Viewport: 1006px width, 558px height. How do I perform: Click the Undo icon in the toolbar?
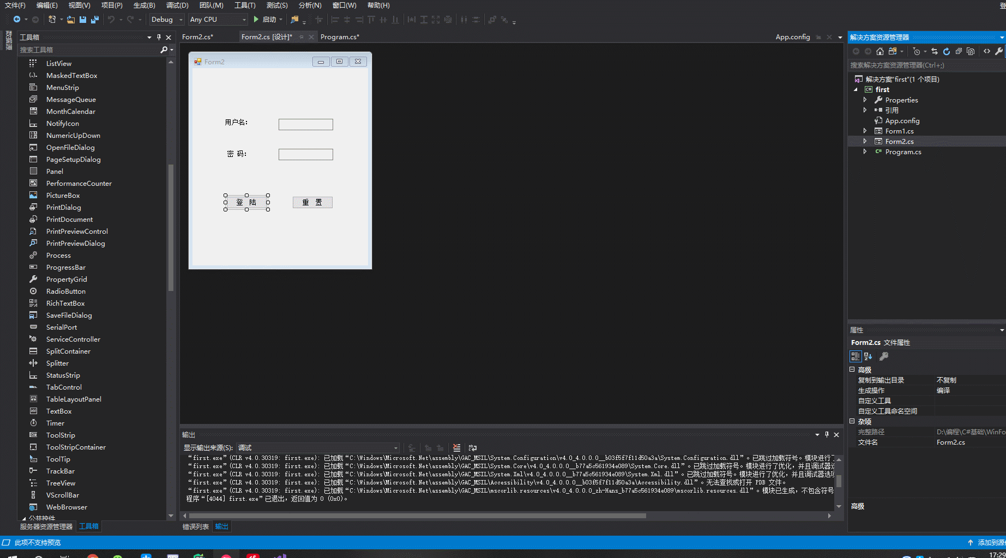(x=112, y=20)
